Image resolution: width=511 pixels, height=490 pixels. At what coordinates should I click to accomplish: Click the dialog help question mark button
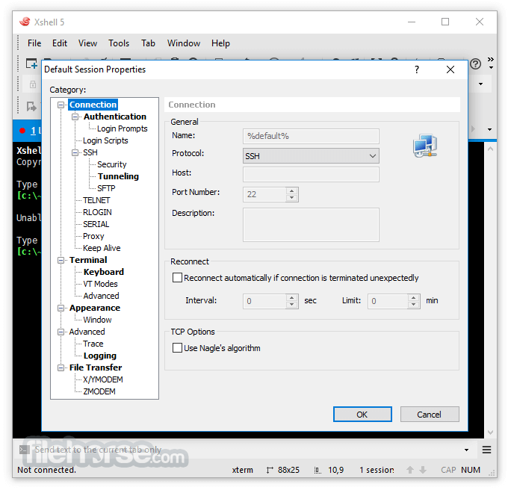pyautogui.click(x=416, y=69)
